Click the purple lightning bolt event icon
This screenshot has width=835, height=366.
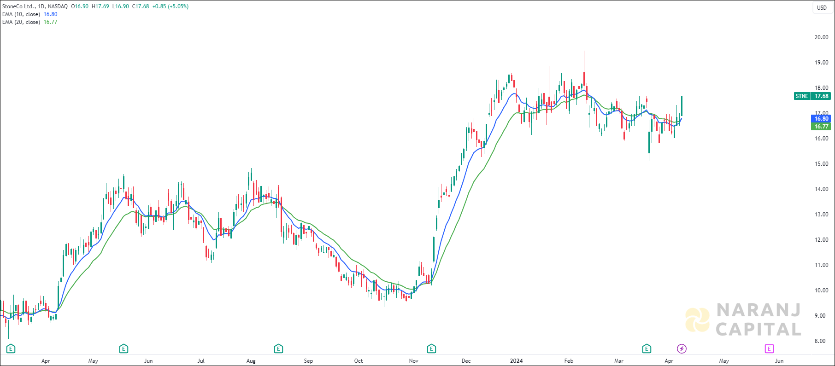pyautogui.click(x=682, y=349)
